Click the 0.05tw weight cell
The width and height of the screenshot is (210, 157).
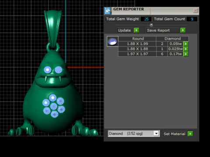pyautogui.click(x=175, y=44)
